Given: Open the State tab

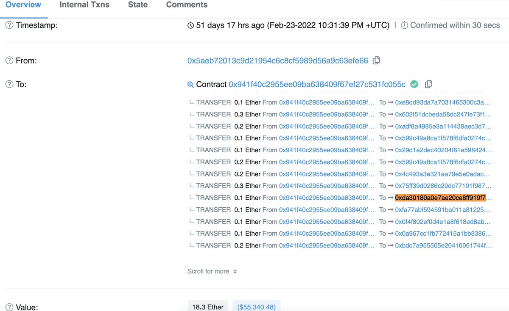Looking at the screenshot, I should [138, 5].
